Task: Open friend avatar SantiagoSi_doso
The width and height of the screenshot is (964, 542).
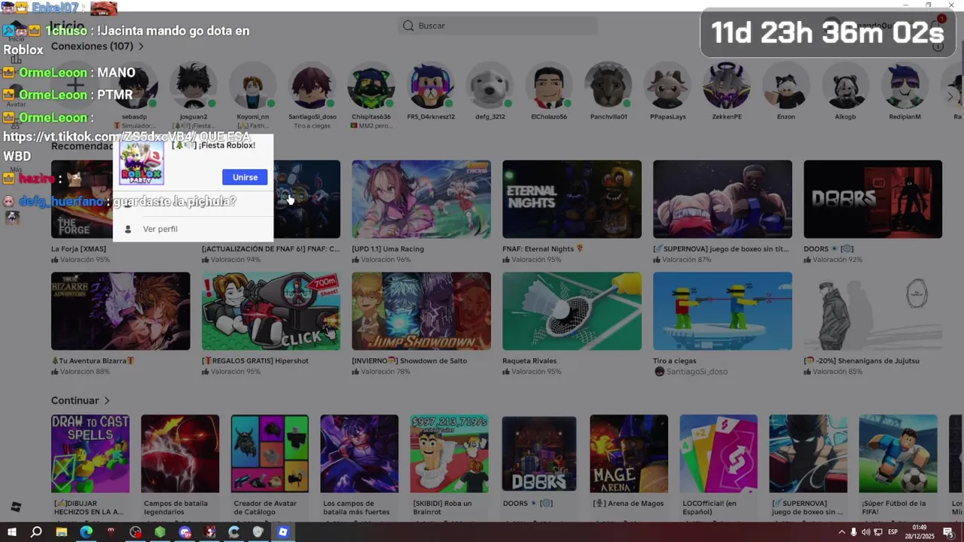Action: [x=312, y=86]
